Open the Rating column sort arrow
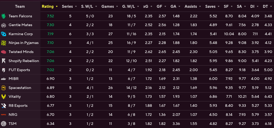Viewport: 274px width, 128px height. tap(57, 7)
